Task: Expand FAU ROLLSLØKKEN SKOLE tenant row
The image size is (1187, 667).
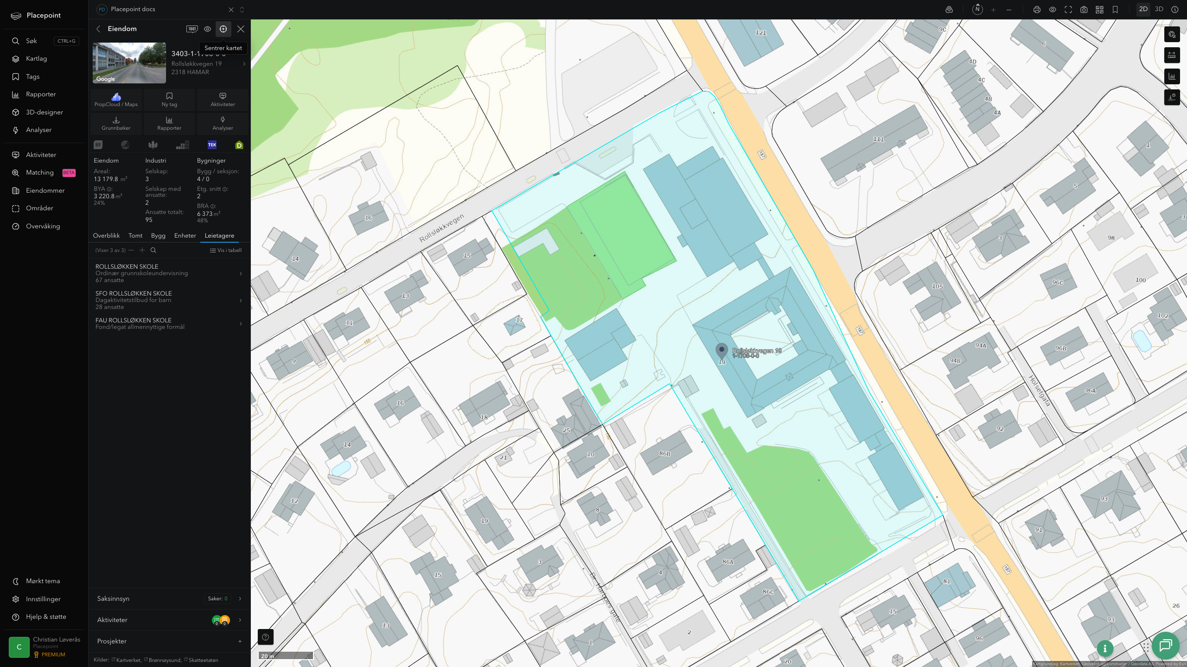Action: click(x=169, y=323)
